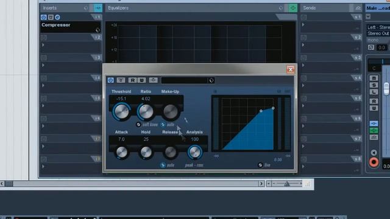Mute the channel with M button
This screenshot has width=390, height=219.
(374, 78)
